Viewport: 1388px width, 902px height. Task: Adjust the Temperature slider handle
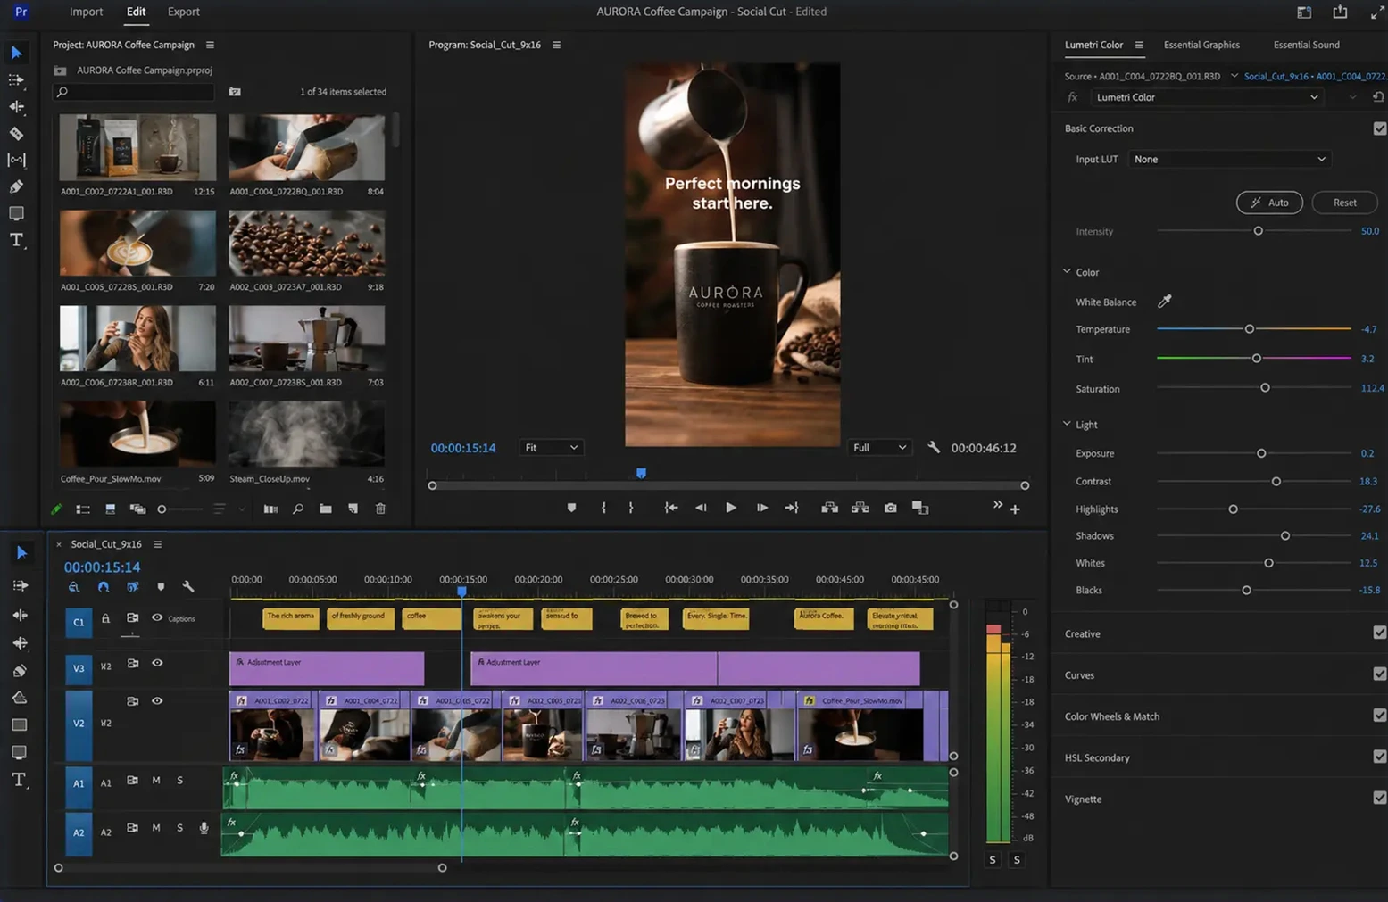(x=1249, y=329)
